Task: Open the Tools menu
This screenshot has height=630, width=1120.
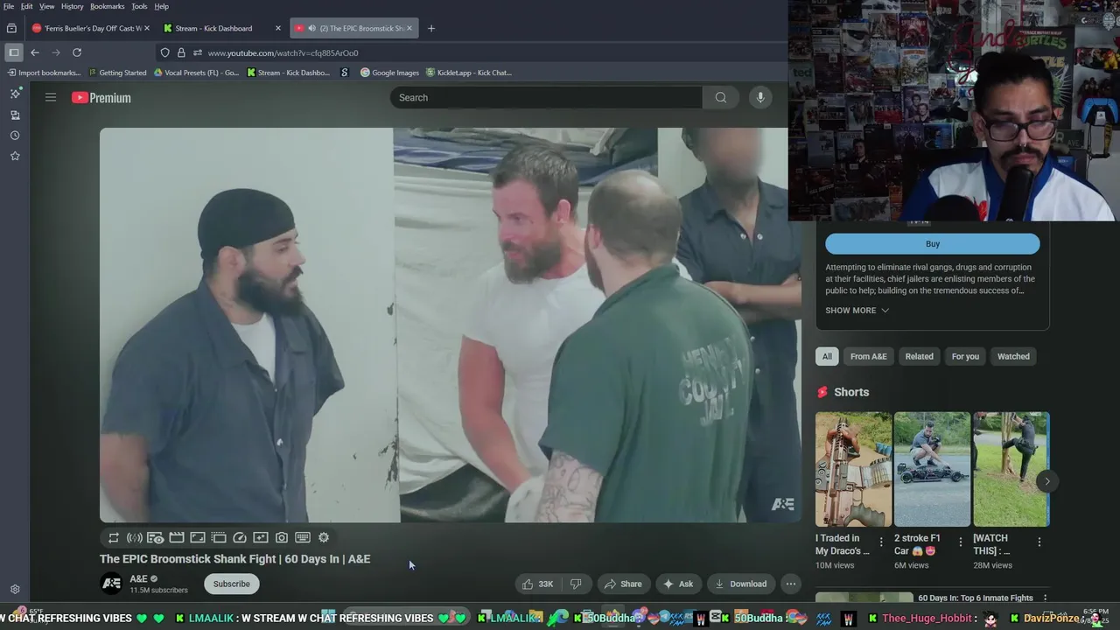Action: click(x=139, y=6)
